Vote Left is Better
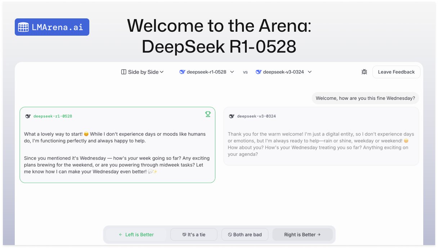Image resolution: width=438 pixels, height=249 pixels. (136, 235)
